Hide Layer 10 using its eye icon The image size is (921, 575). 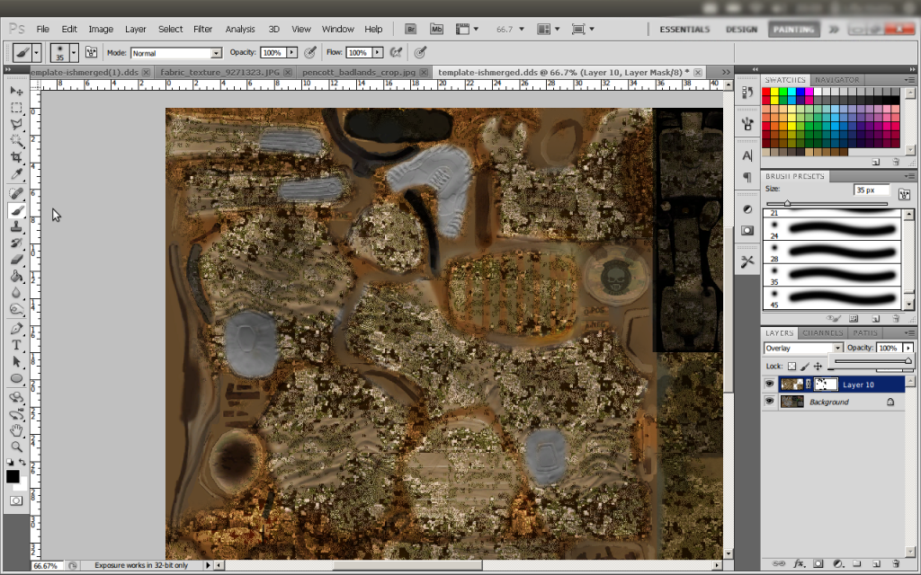(x=769, y=385)
